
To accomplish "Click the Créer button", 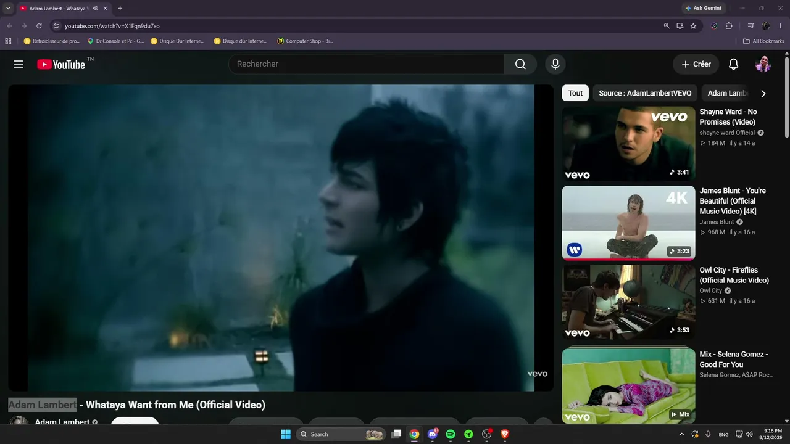I will (696, 64).
